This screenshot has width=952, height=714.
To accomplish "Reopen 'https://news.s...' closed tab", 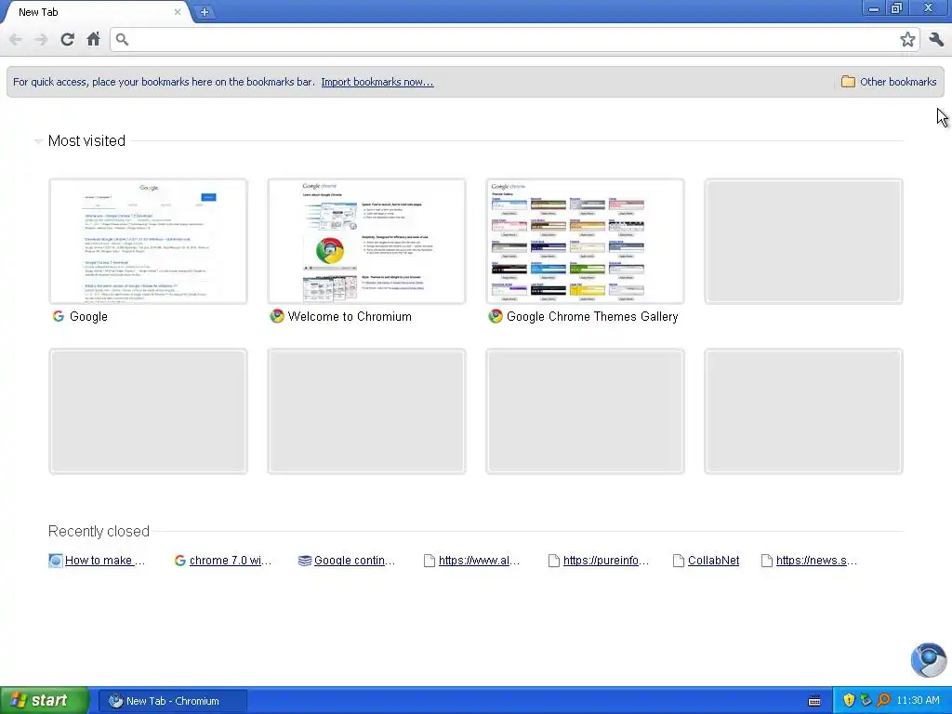I will pos(816,561).
